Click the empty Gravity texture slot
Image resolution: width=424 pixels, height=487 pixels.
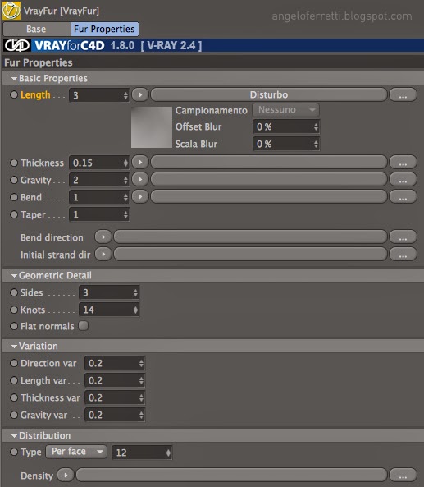269,180
